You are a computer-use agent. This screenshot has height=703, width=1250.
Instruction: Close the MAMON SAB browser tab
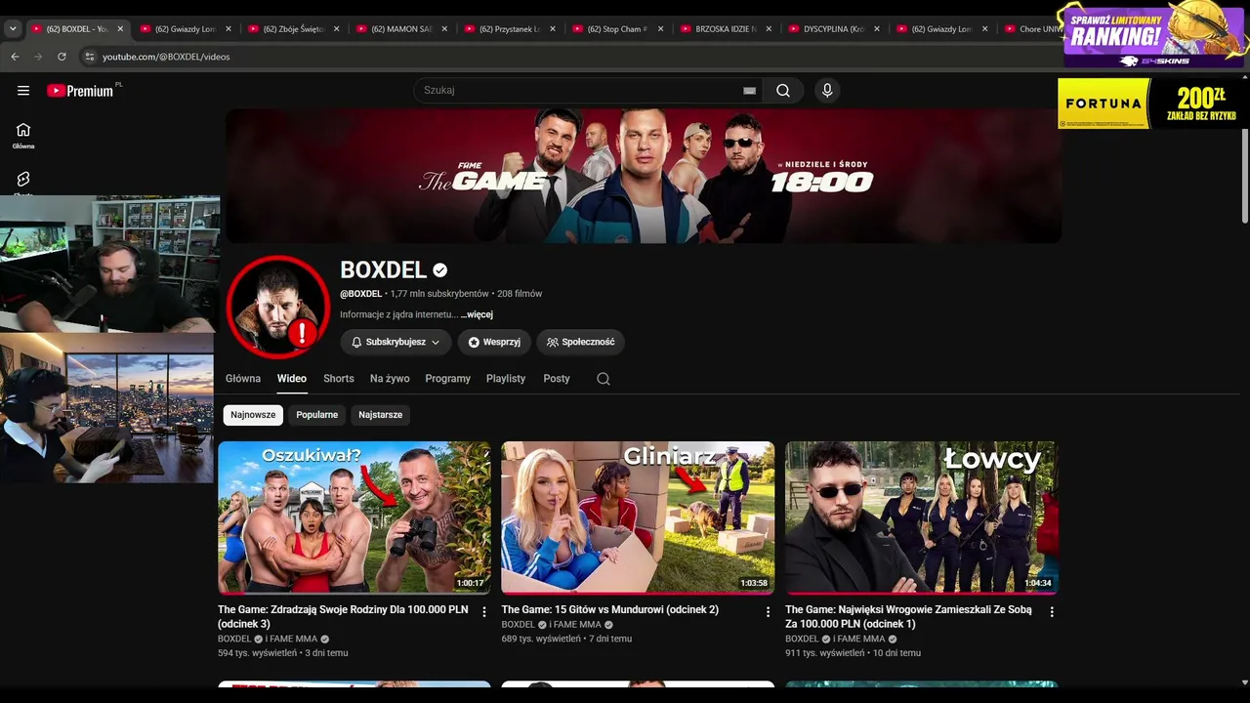[444, 29]
